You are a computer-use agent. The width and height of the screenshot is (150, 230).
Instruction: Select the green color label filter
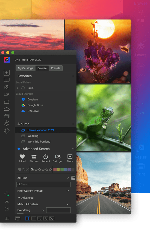pos(62,170)
